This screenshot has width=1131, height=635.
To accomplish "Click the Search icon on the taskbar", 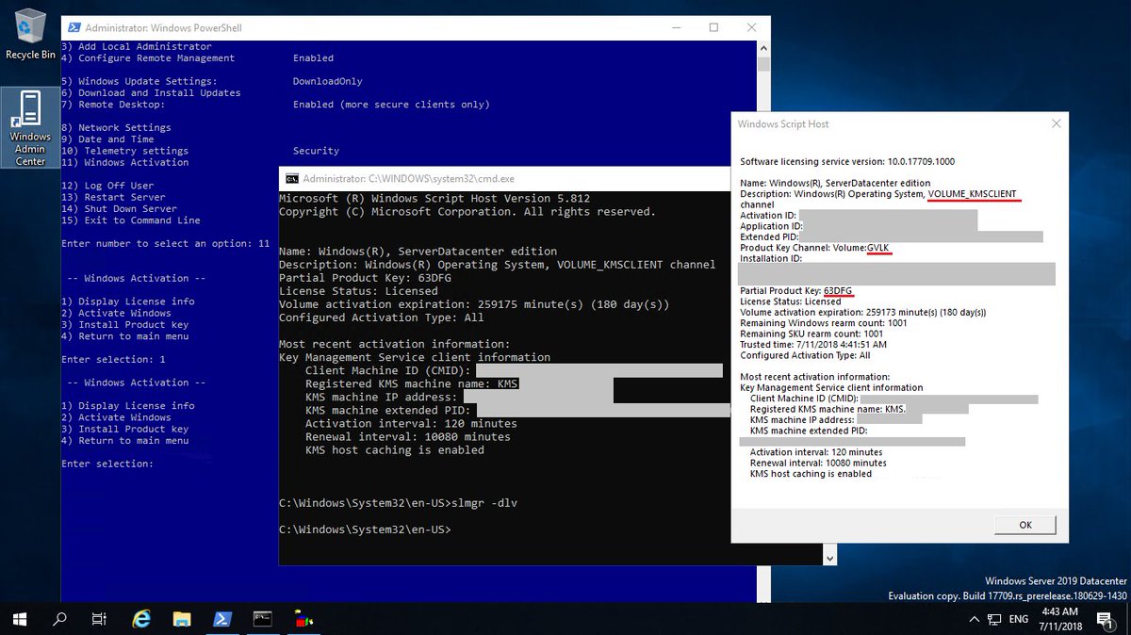I will [x=57, y=619].
